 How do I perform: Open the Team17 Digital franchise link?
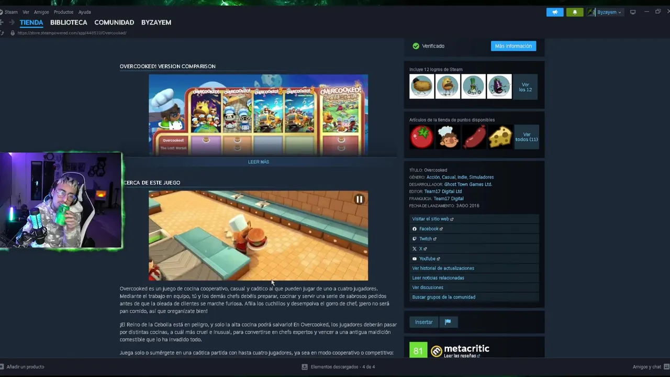click(x=449, y=199)
